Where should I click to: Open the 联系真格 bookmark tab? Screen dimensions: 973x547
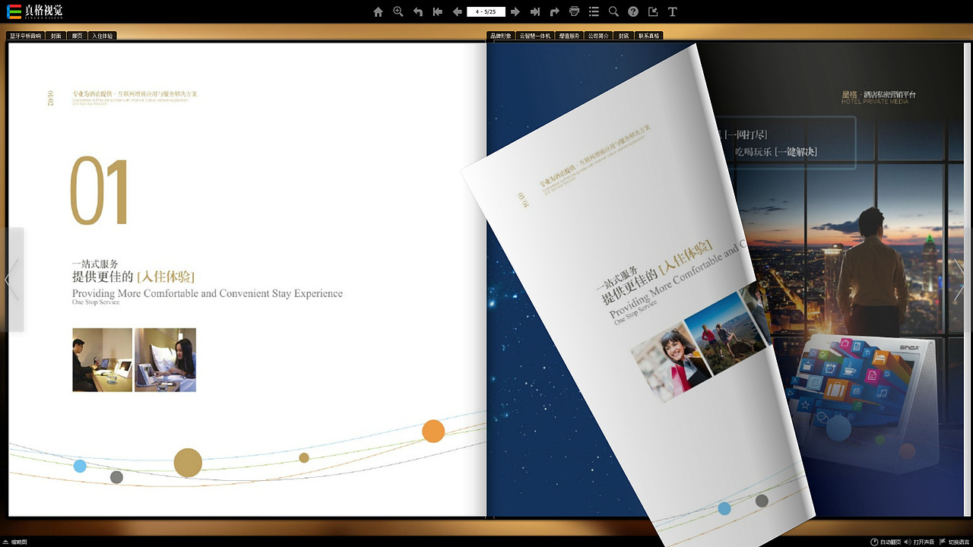pos(648,36)
